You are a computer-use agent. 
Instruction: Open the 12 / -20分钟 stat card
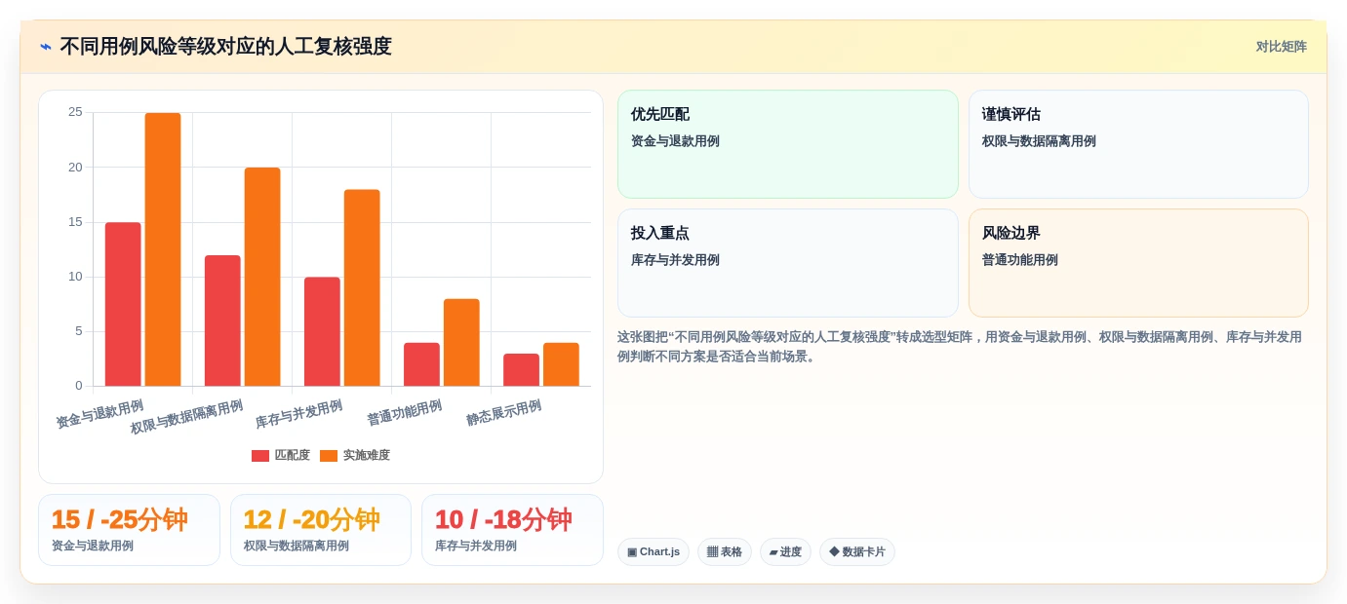[321, 530]
